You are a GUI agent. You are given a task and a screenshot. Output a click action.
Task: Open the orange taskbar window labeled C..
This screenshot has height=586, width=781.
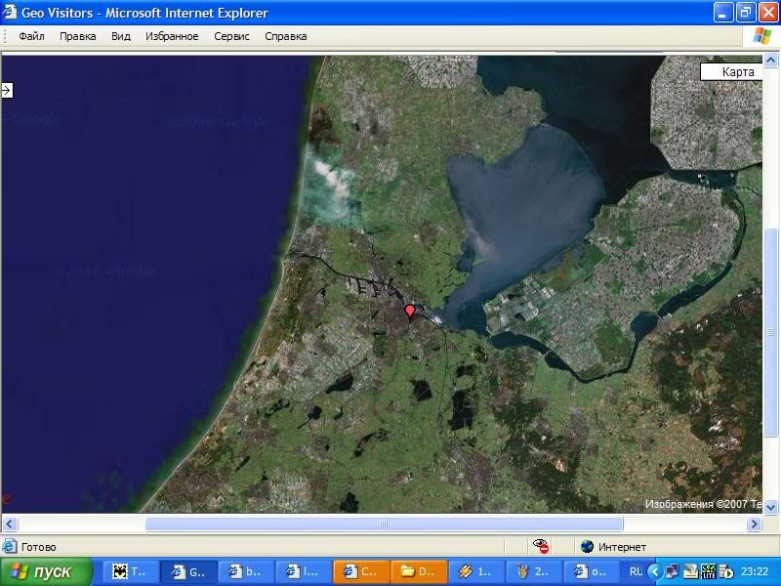[361, 571]
